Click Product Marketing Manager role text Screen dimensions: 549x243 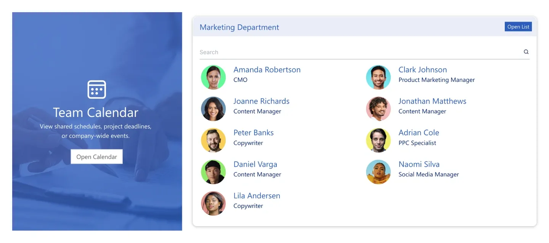pyautogui.click(x=437, y=80)
